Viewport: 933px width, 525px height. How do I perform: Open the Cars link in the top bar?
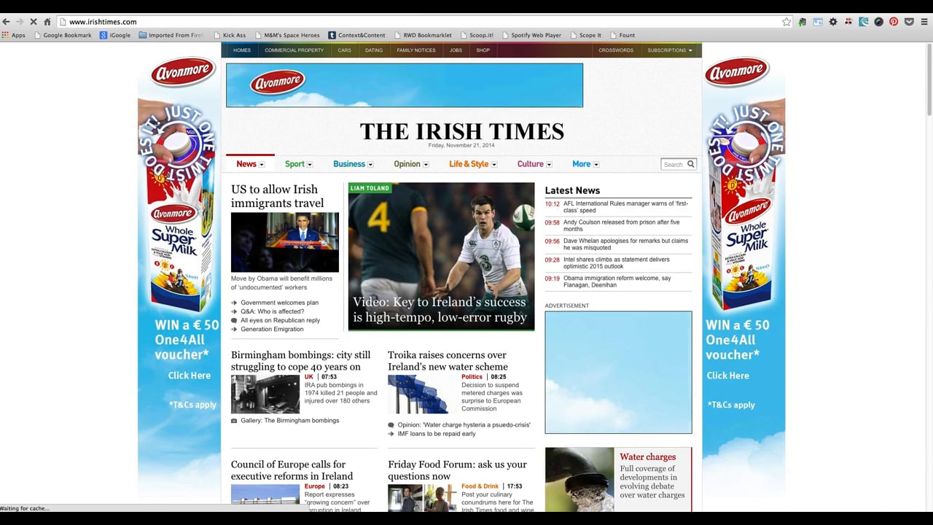(x=344, y=50)
